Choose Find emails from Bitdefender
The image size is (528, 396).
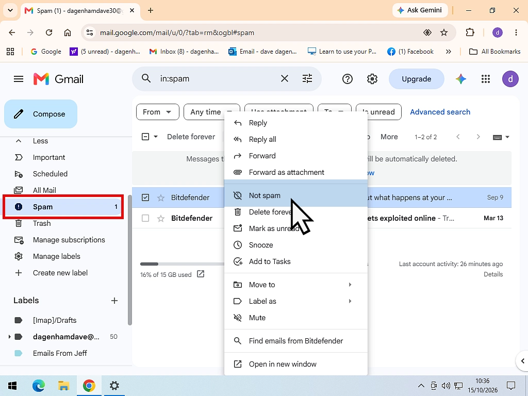295,341
